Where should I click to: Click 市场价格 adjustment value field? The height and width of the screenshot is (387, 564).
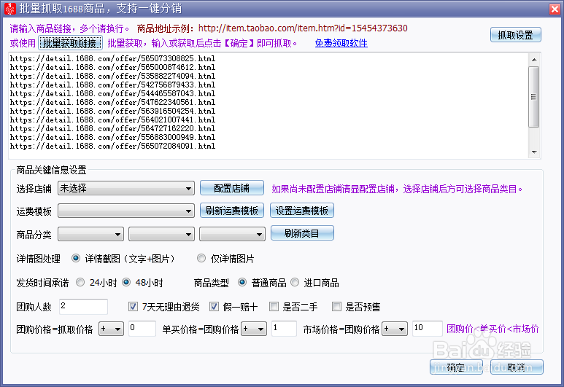pos(427,329)
